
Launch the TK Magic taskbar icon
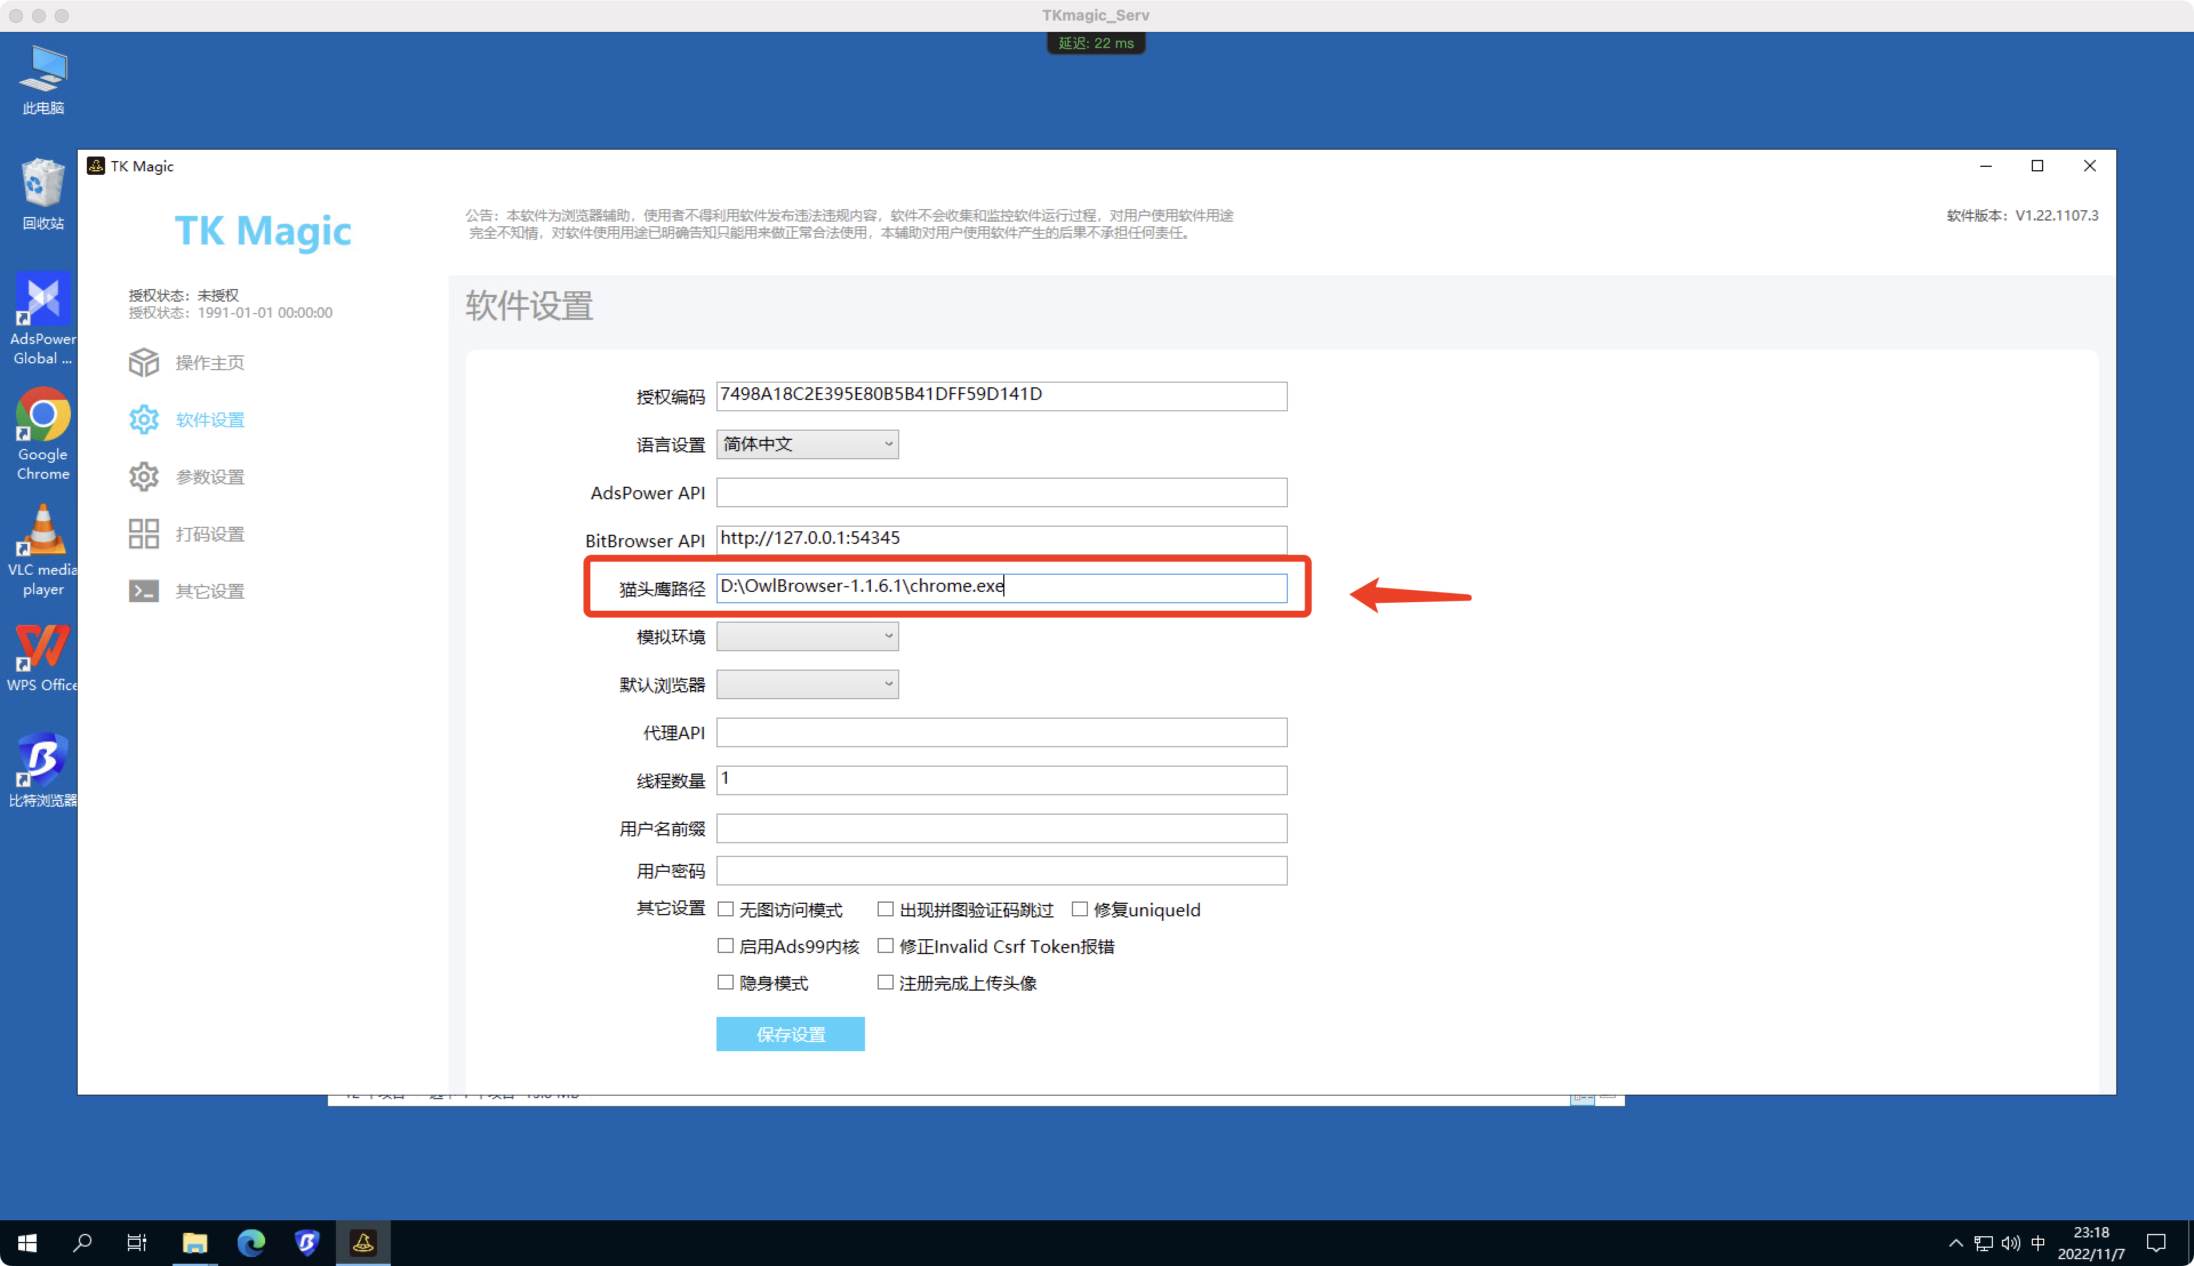point(363,1243)
